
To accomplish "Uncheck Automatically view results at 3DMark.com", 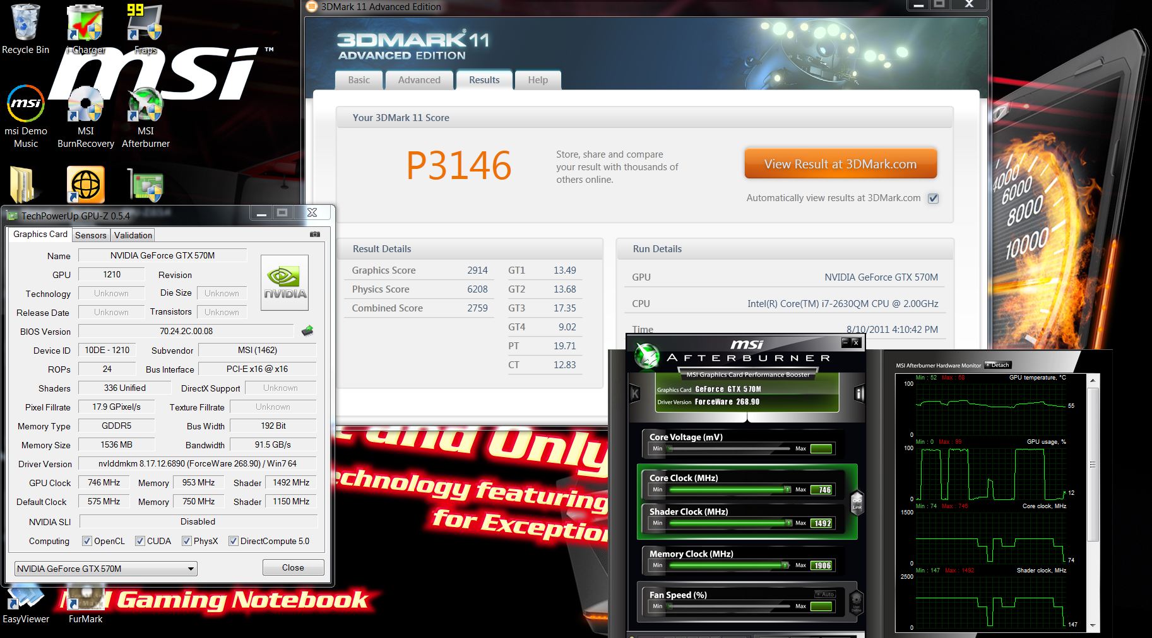I will point(934,198).
